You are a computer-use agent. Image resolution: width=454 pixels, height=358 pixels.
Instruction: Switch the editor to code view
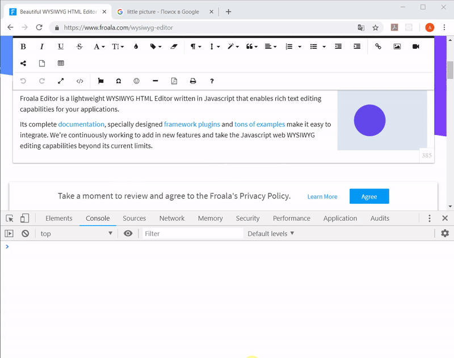79,81
